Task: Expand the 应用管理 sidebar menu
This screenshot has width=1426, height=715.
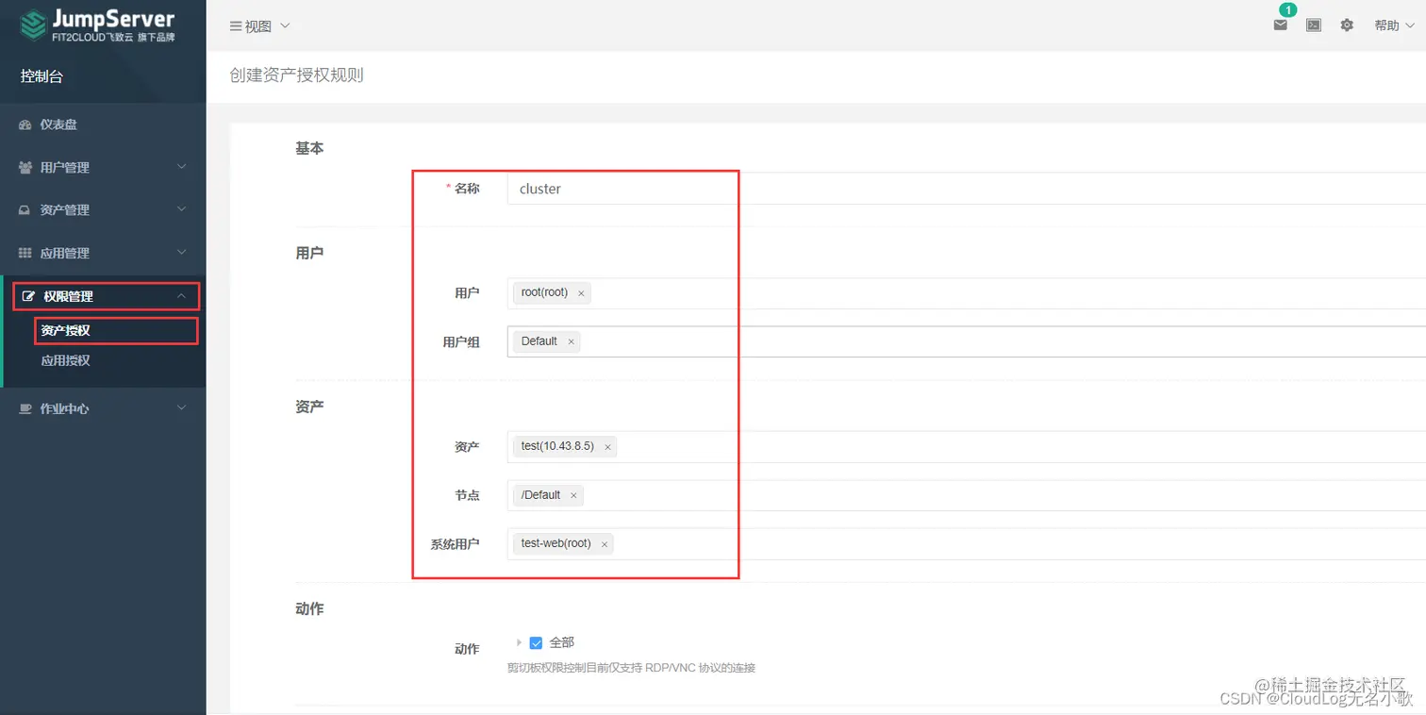Action: pos(103,253)
